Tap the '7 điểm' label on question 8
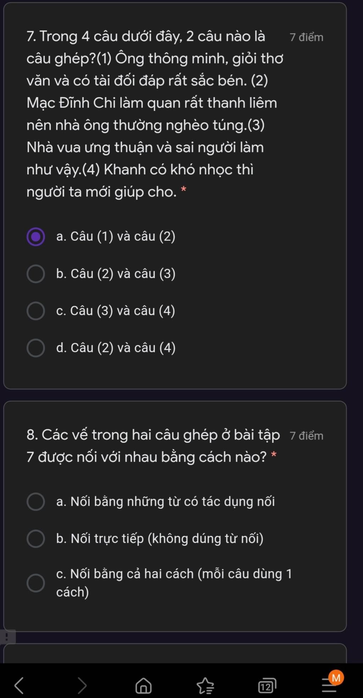The width and height of the screenshot is (363, 698). (306, 436)
